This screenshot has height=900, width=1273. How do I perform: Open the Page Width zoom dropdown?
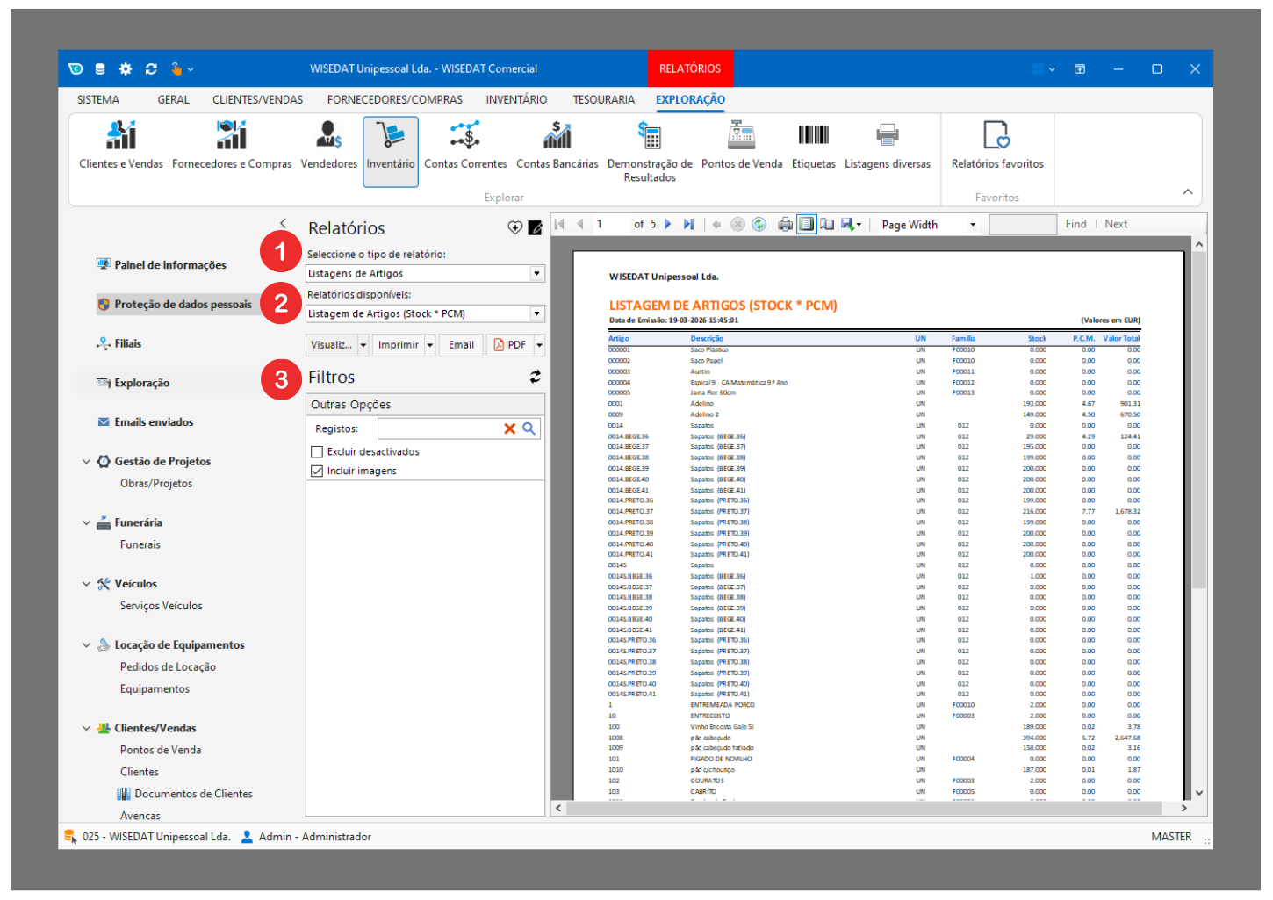972,225
